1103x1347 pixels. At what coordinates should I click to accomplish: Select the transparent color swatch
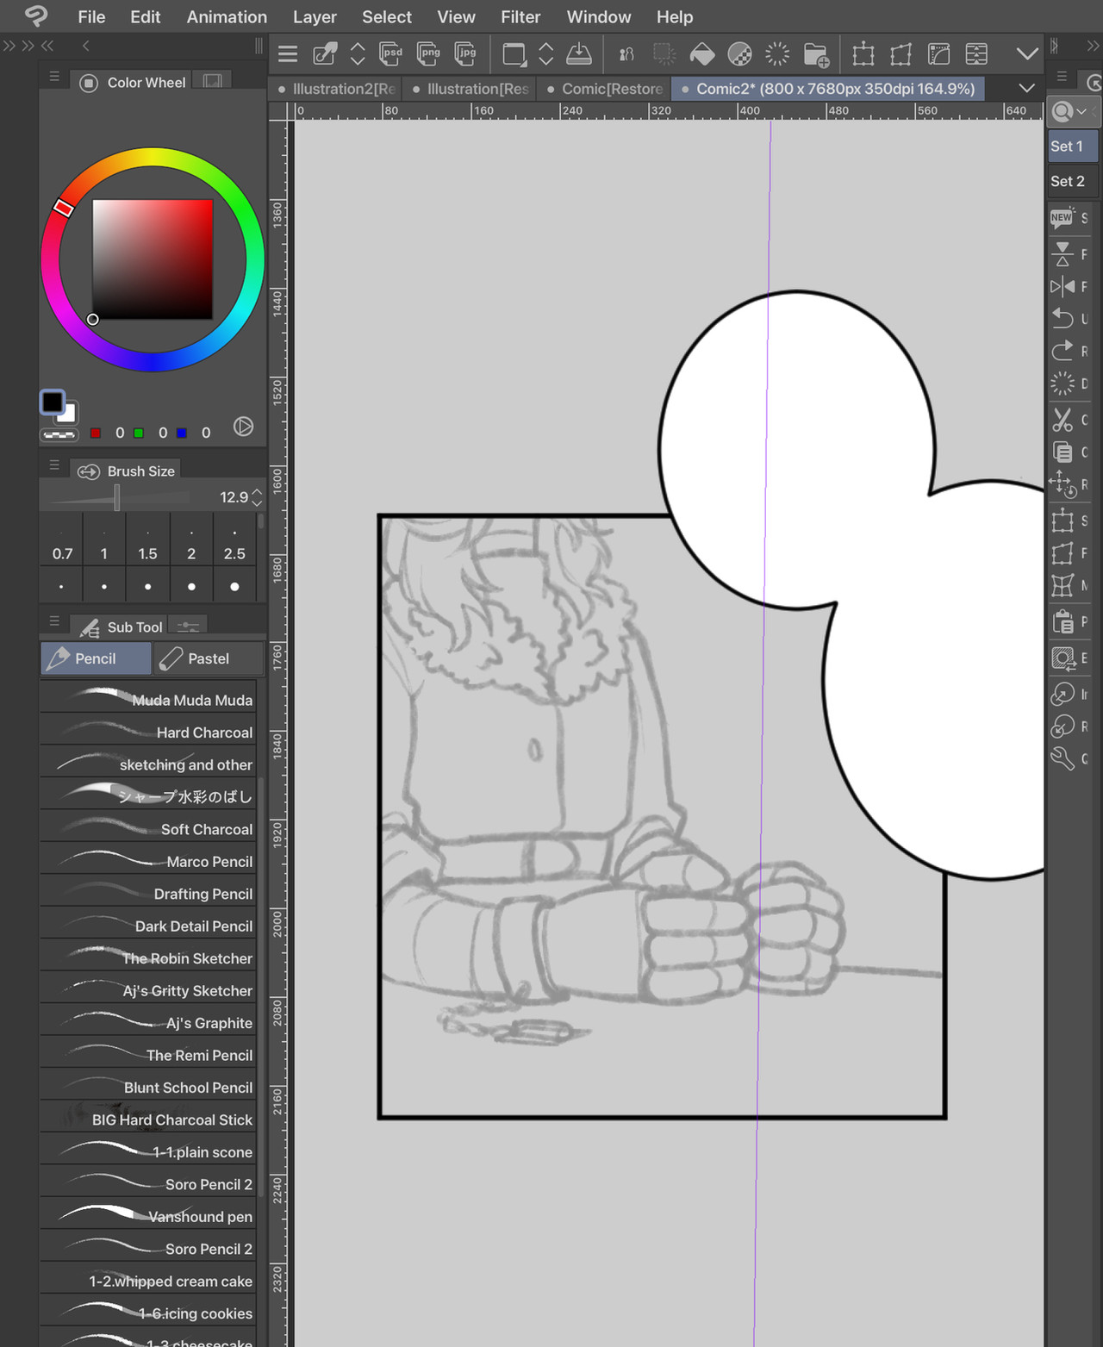[59, 435]
